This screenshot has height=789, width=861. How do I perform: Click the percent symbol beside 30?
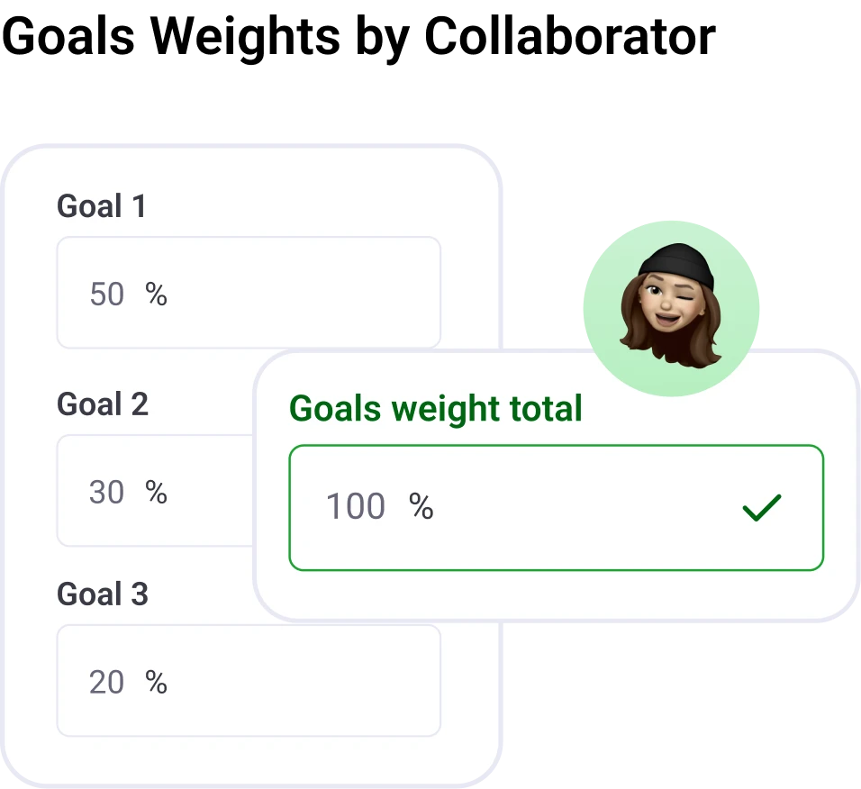(157, 493)
